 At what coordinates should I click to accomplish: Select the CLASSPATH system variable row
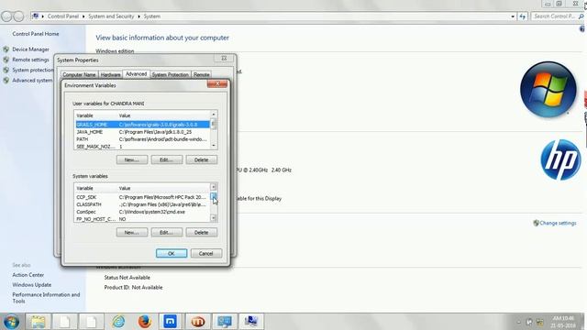point(142,204)
